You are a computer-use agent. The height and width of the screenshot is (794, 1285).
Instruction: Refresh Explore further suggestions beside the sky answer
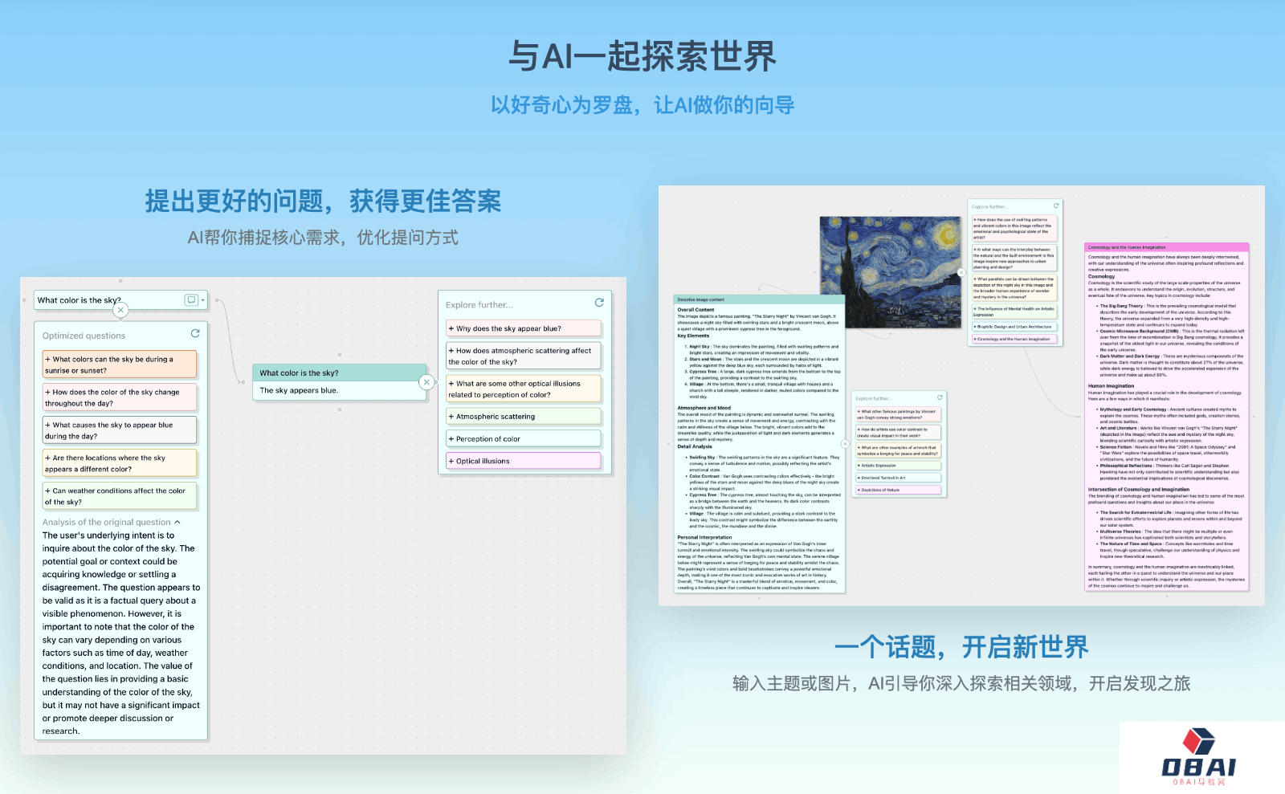598,303
